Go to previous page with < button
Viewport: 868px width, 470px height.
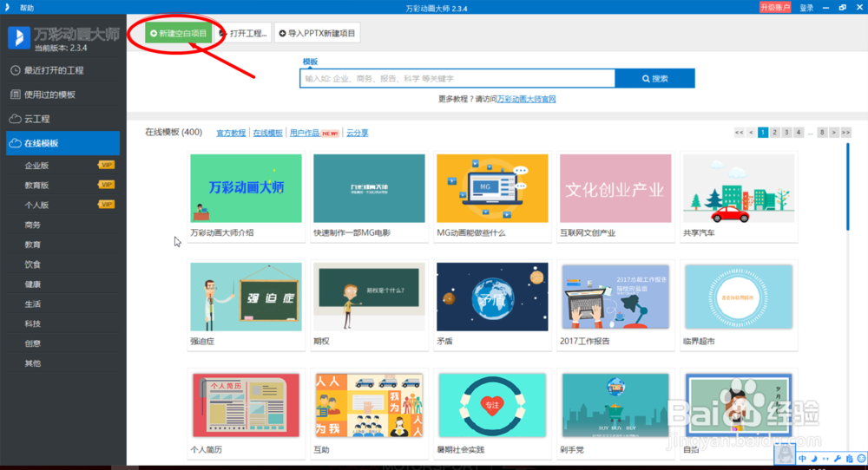pos(751,132)
